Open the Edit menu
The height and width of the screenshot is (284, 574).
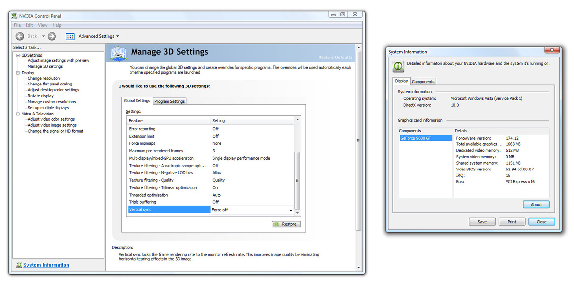pyautogui.click(x=29, y=25)
